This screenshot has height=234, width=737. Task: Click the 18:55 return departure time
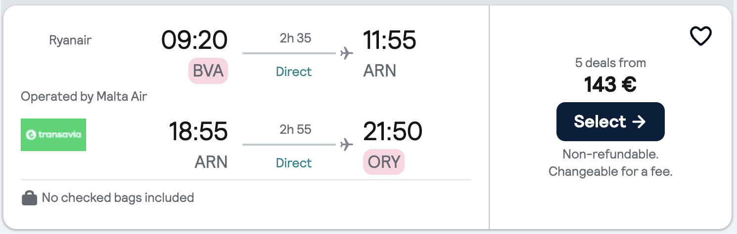pos(198,131)
